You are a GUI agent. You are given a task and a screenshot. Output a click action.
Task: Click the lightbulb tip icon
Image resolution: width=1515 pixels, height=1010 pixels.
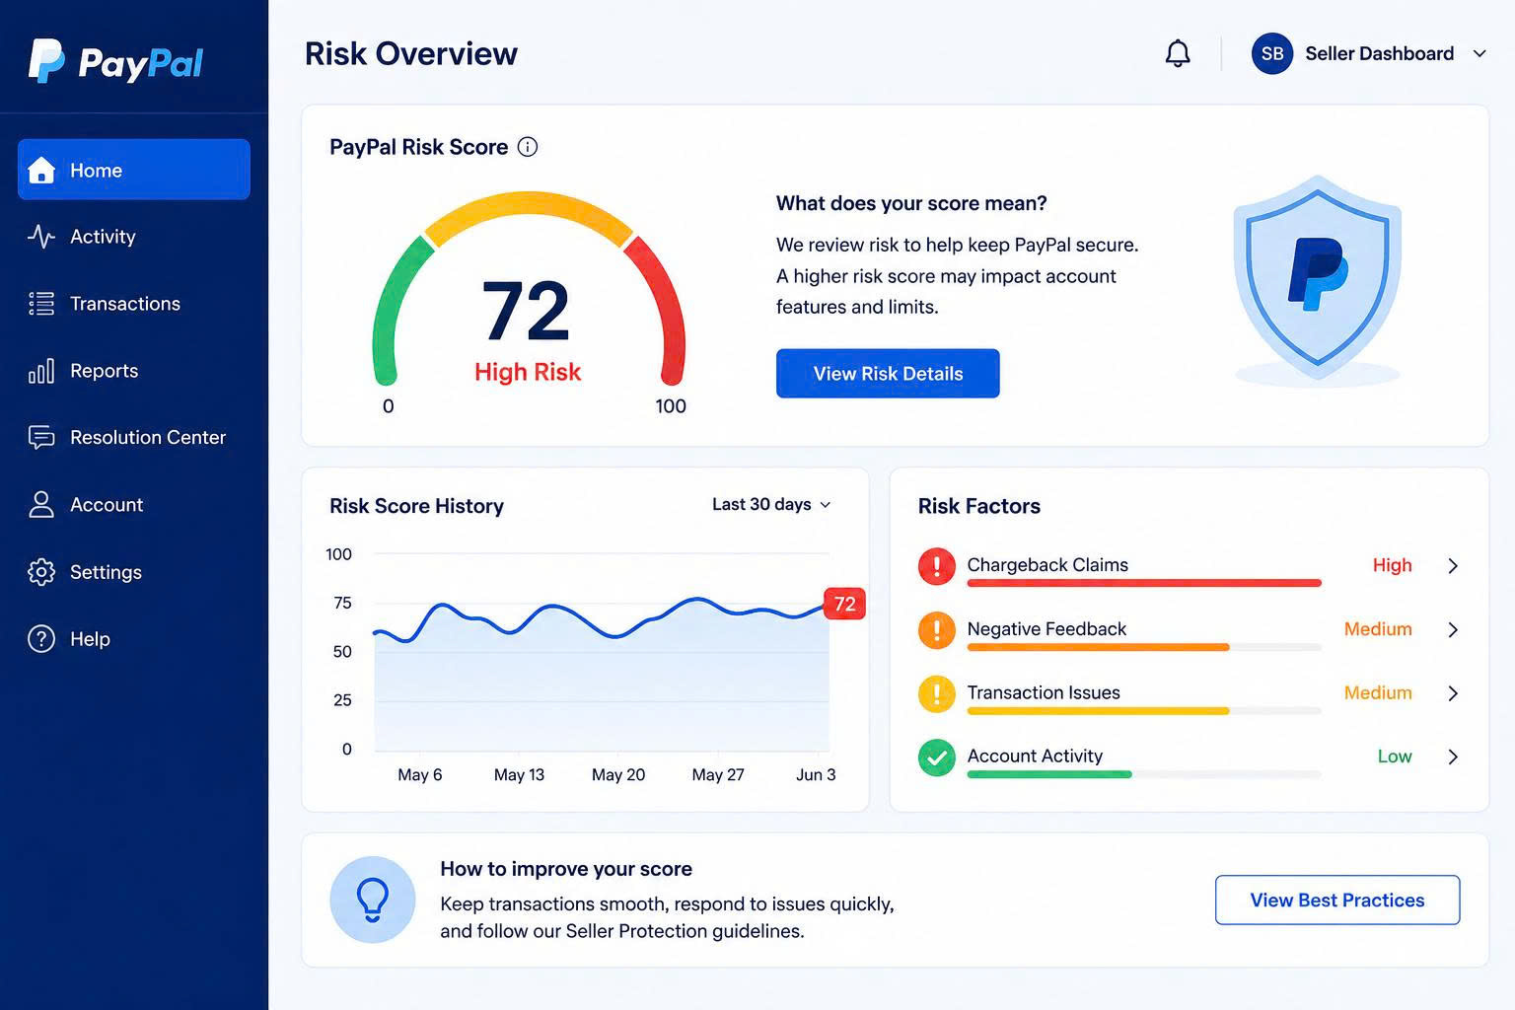pos(373,900)
